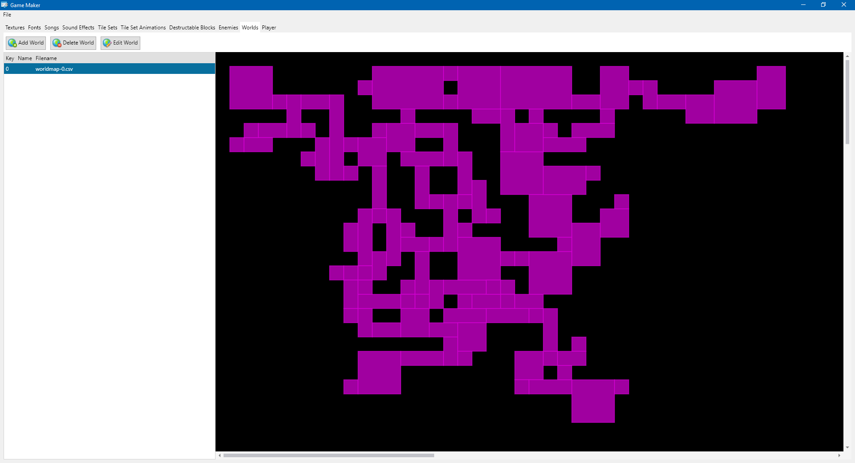Click the Add World globe icon

12,43
